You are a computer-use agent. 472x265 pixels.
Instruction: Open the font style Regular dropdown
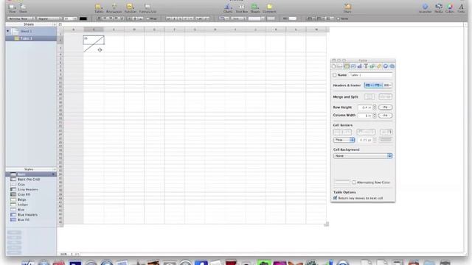click(49, 18)
